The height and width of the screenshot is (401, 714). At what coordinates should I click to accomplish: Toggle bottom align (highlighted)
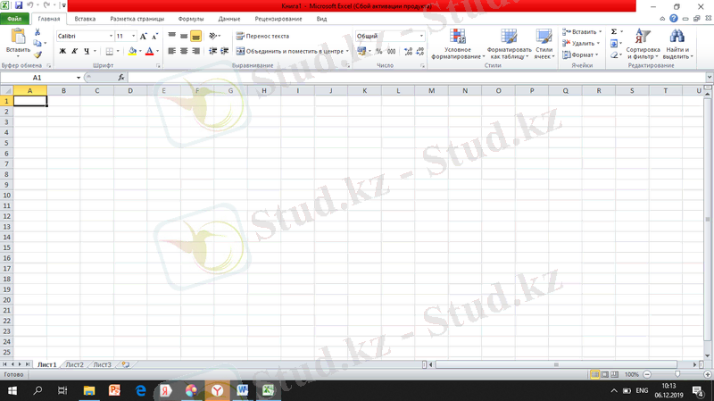pos(195,36)
